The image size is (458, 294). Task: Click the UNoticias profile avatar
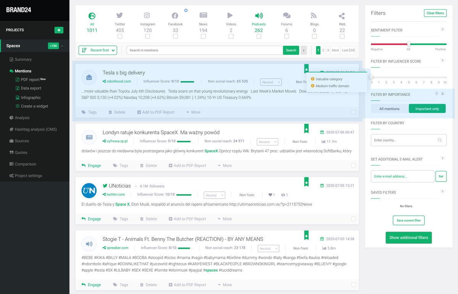pyautogui.click(x=89, y=190)
